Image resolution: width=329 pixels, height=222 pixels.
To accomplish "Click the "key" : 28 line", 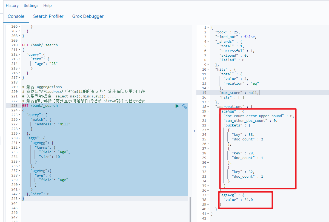I will point(243,153).
